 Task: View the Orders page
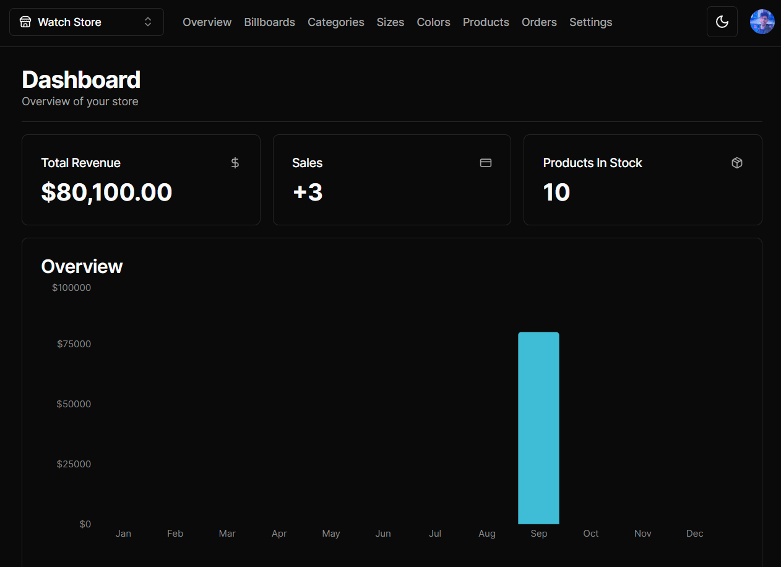point(539,22)
